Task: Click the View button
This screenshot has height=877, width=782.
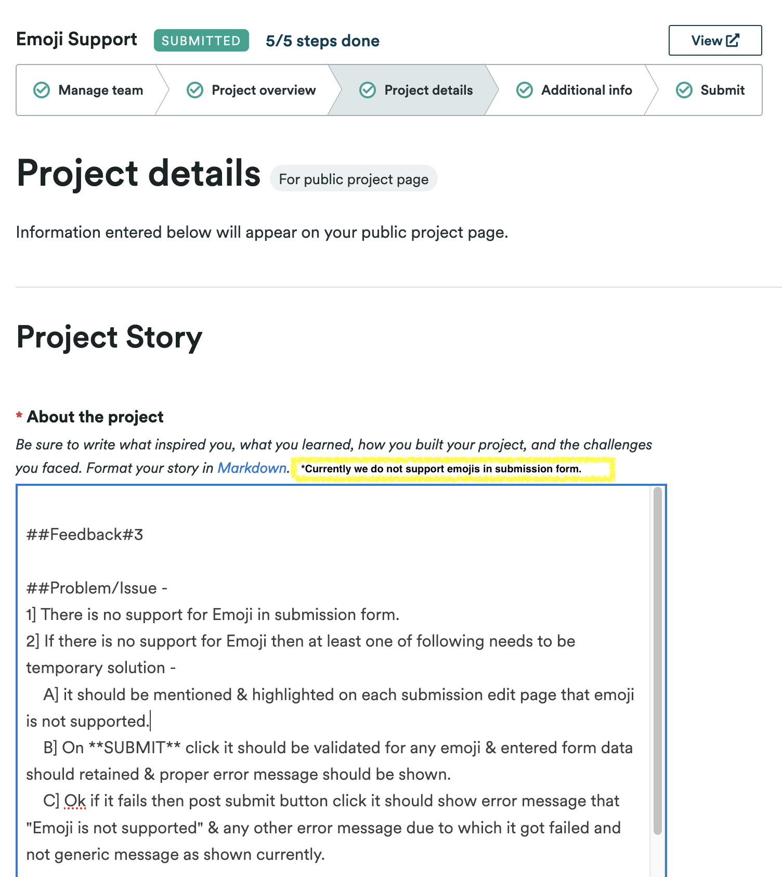Action: (715, 40)
